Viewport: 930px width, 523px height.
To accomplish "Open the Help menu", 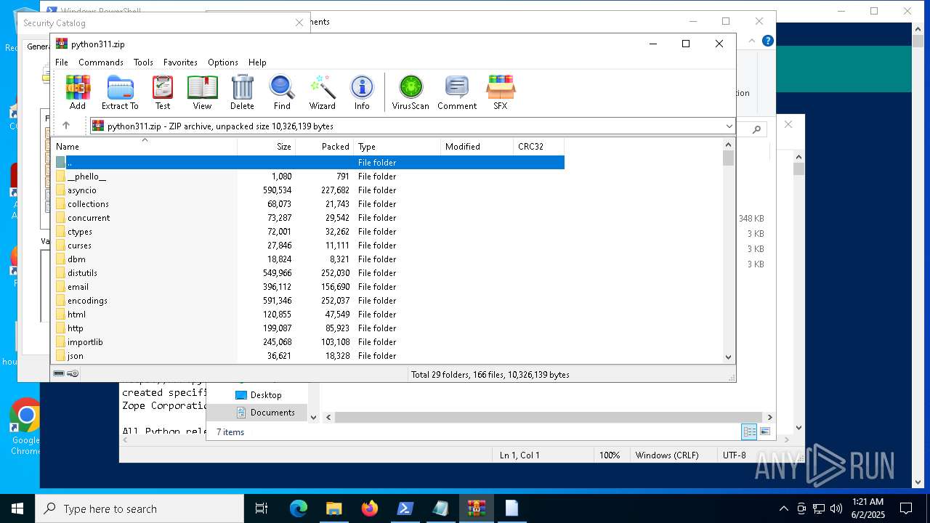I will 257,62.
